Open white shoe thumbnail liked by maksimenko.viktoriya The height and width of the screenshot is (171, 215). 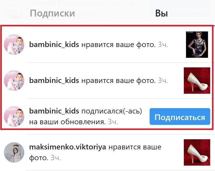[x=197, y=152]
